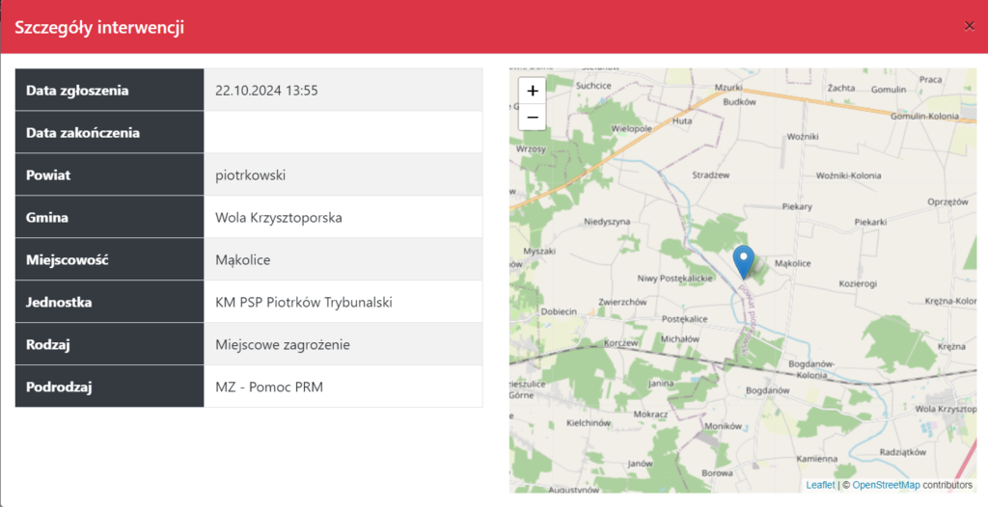Click the Szczegóły interwencji header title
Screen dimensions: 988x507
[99, 27]
